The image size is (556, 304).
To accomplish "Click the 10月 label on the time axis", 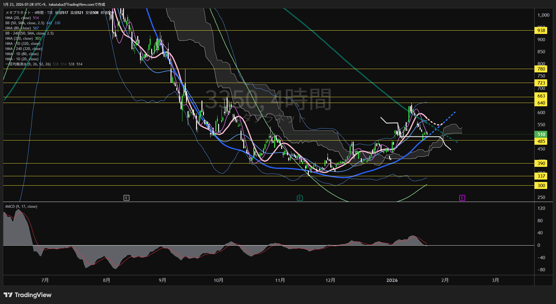I will tap(218, 280).
